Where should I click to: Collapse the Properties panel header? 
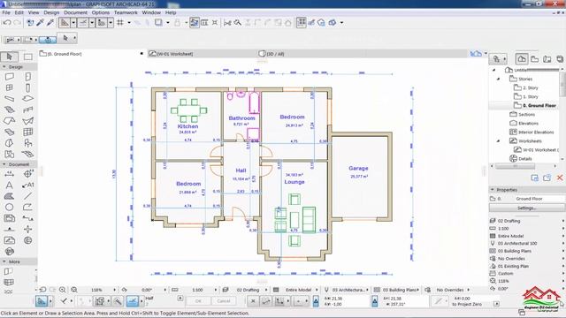click(493, 190)
